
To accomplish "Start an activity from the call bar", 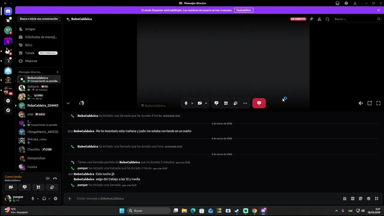I will click(x=226, y=103).
